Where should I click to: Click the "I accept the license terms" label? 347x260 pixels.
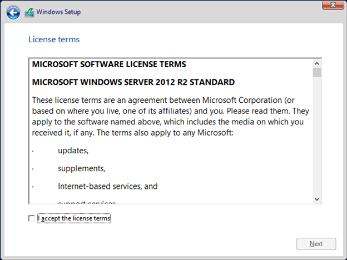point(75,219)
